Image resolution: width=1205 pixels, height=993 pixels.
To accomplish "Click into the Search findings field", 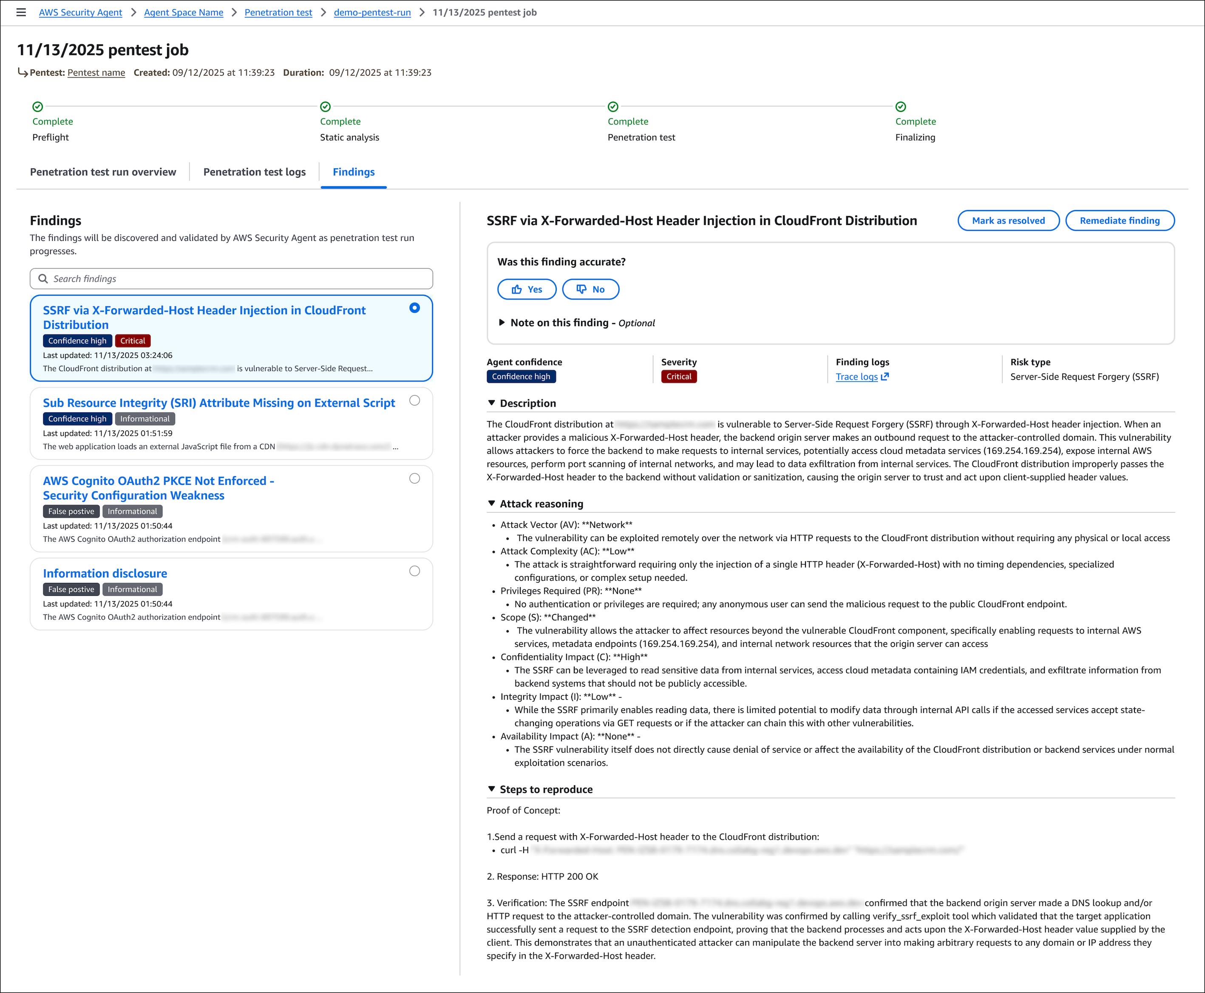I will pos(240,279).
